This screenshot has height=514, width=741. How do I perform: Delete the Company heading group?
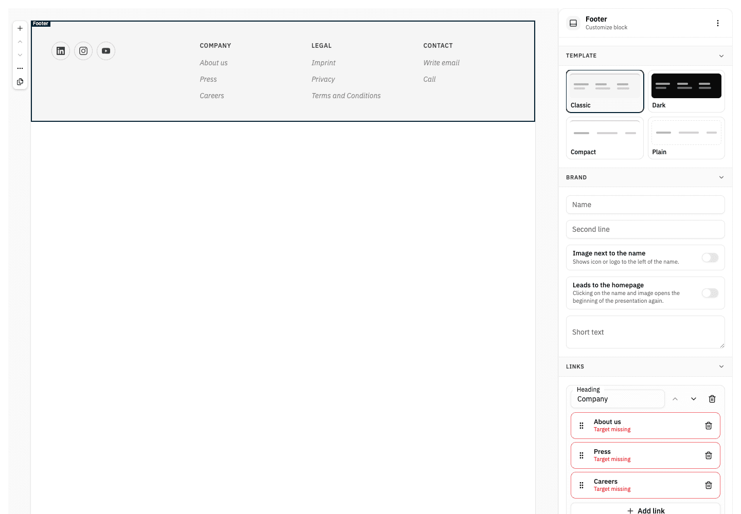[712, 399]
